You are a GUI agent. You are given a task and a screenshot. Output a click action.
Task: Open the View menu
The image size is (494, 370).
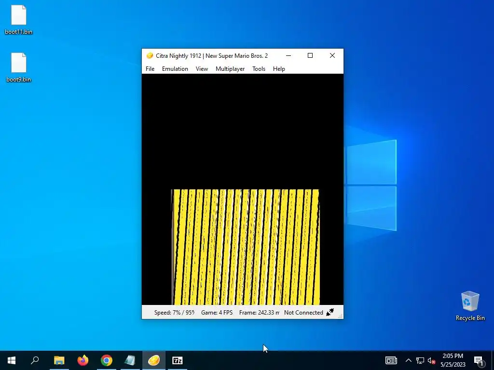202,69
